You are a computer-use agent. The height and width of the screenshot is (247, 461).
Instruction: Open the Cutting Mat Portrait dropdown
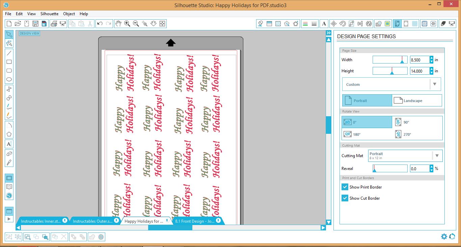click(x=405, y=156)
